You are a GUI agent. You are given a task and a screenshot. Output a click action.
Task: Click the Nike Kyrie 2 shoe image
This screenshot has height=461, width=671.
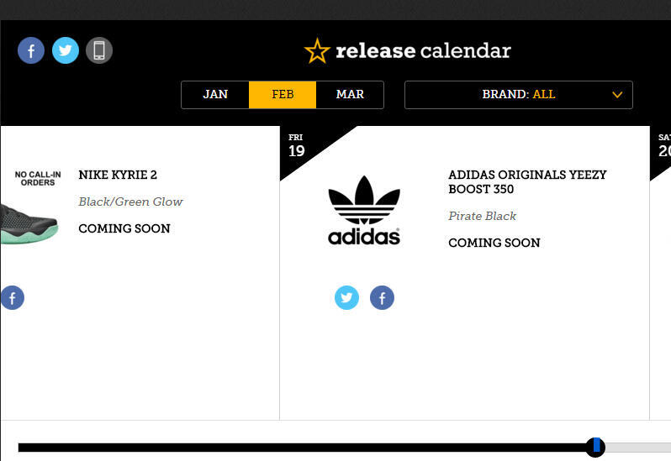(29, 224)
